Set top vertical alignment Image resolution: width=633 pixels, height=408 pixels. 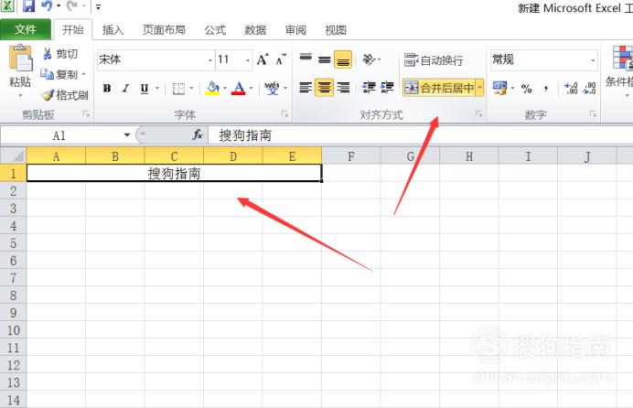(306, 59)
